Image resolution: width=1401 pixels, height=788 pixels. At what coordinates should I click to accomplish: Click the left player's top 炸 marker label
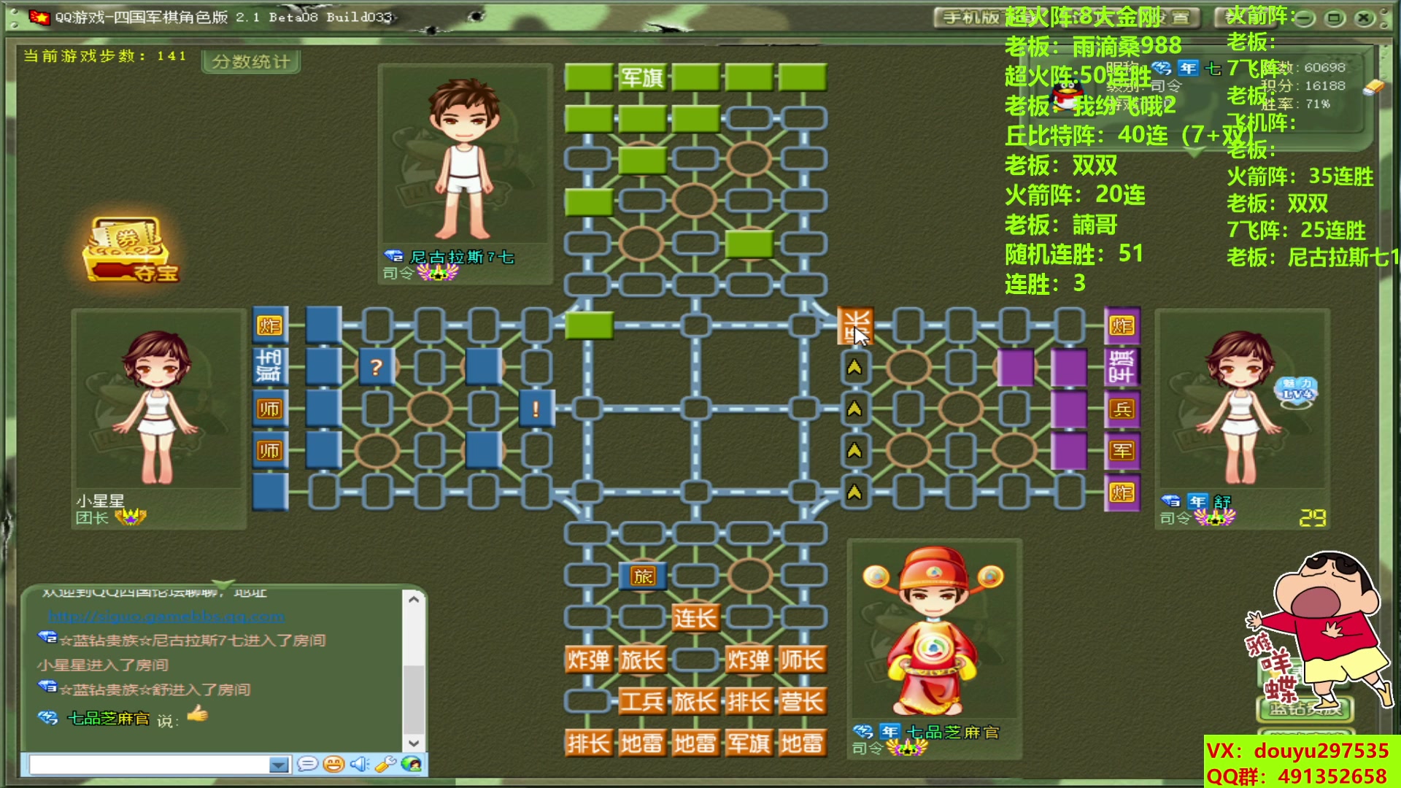[269, 325]
